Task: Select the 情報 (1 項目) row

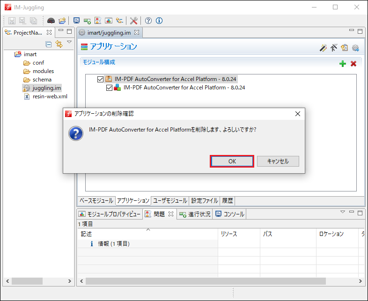Action: [x=148, y=244]
